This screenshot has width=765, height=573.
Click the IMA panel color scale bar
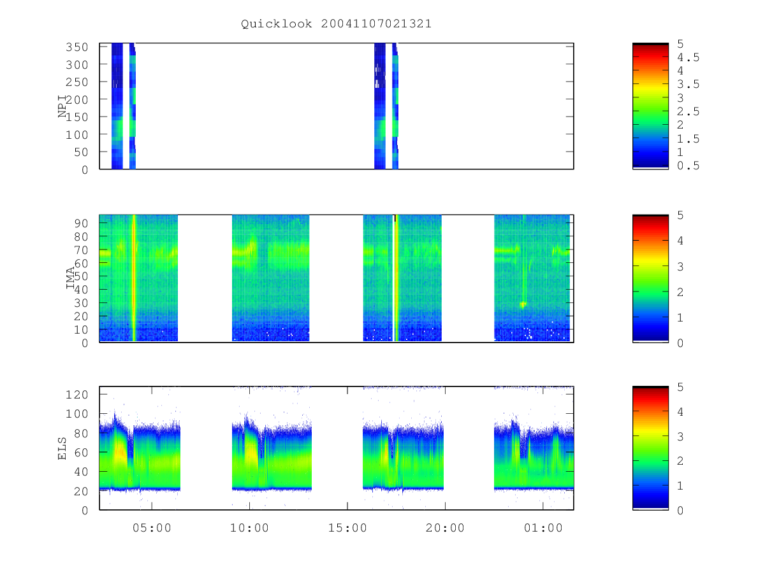650,278
